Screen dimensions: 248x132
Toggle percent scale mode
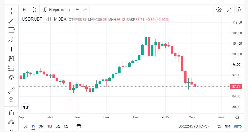pos(219,126)
